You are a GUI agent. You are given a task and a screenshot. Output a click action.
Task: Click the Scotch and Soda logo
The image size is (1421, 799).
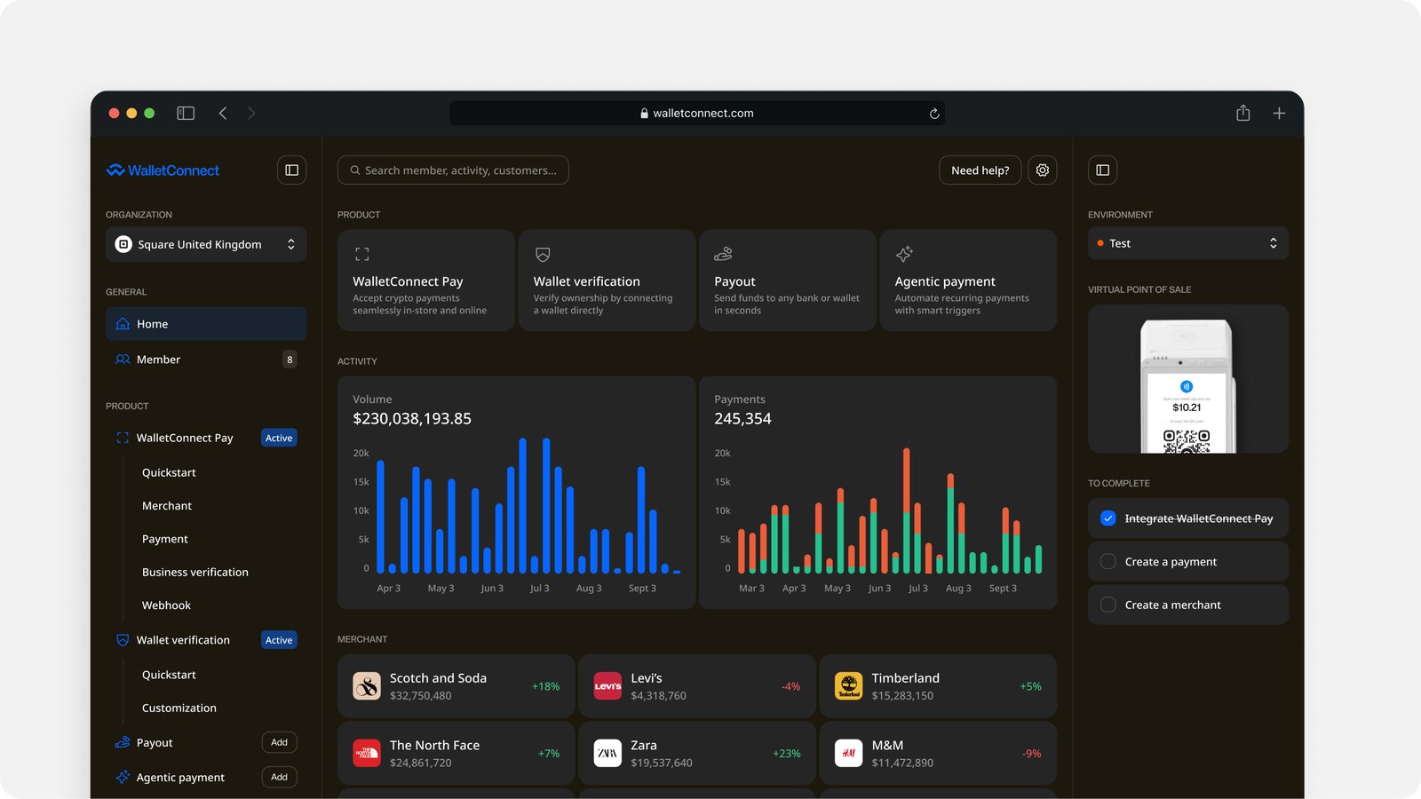(x=367, y=686)
